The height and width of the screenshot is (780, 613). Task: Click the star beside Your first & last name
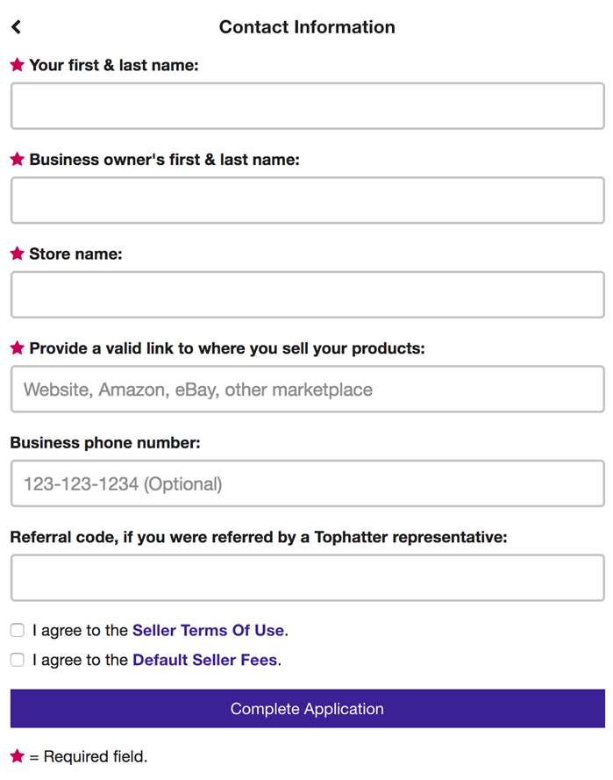[x=17, y=65]
